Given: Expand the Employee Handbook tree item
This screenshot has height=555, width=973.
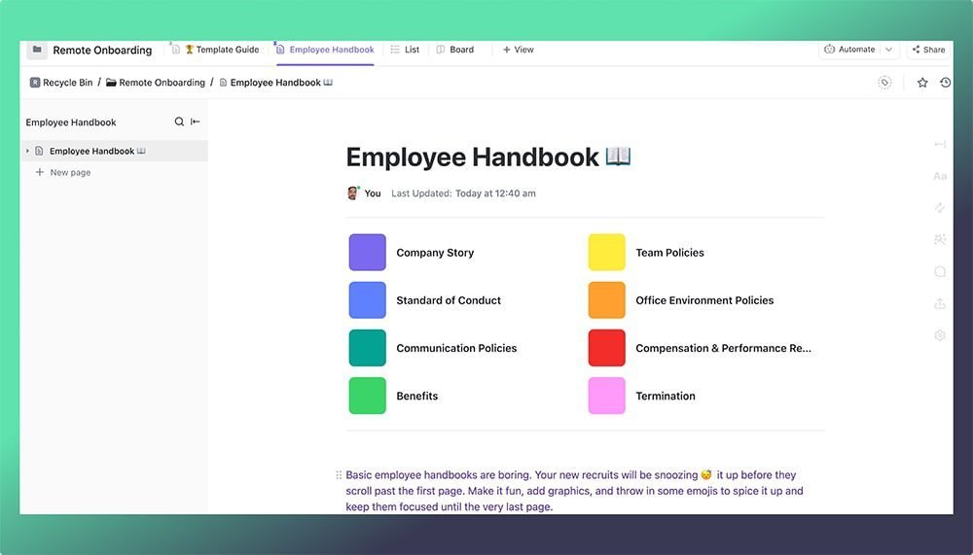Looking at the screenshot, I should coord(27,151).
